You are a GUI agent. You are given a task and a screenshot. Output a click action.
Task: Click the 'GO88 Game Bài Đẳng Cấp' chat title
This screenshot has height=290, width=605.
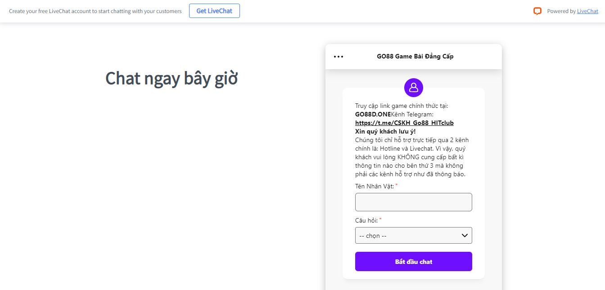[415, 57]
